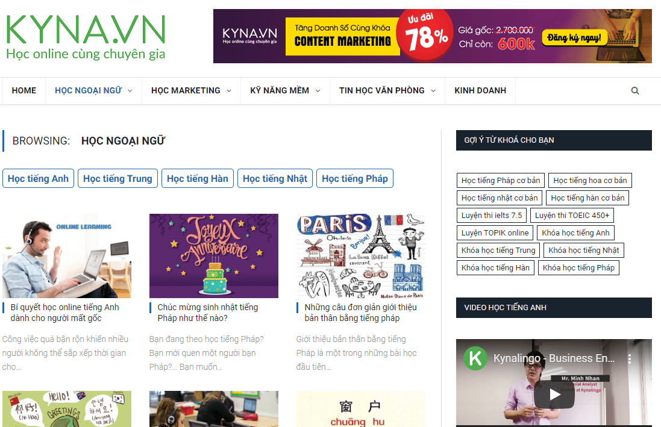Click the KYNA.VN site logo

tap(86, 37)
